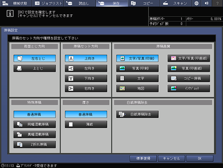Toggle 白紙原稿除去 blank page removal

pos(138,114)
